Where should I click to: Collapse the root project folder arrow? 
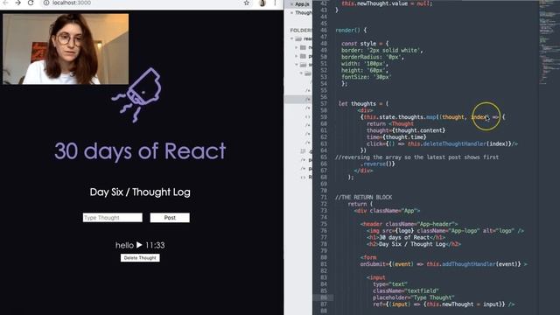coord(291,38)
